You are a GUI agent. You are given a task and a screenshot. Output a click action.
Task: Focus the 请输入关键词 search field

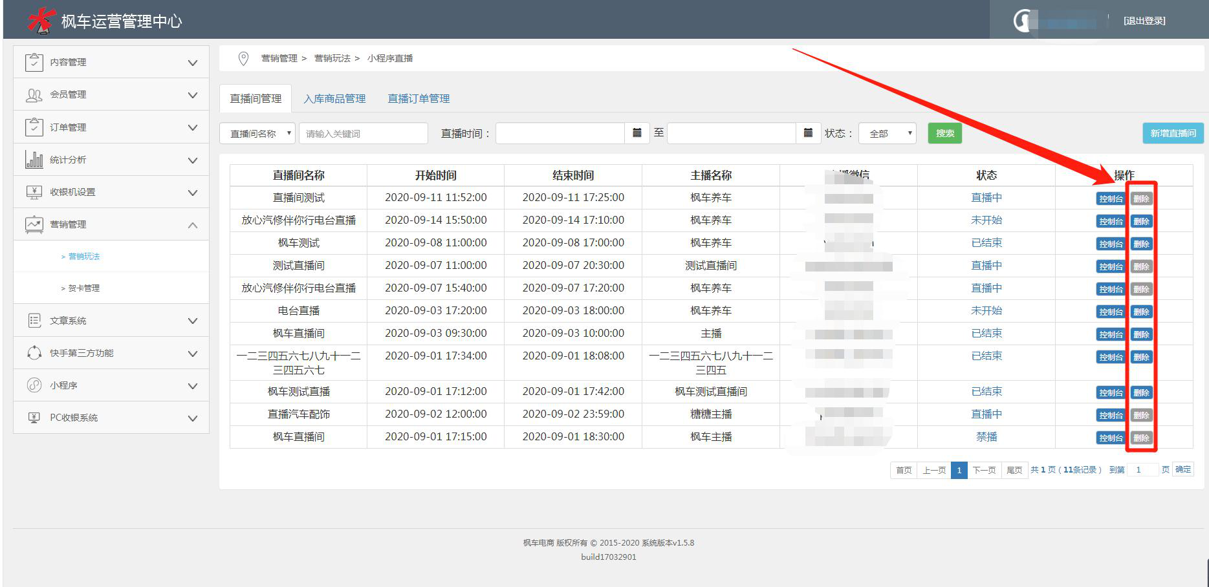click(x=363, y=134)
